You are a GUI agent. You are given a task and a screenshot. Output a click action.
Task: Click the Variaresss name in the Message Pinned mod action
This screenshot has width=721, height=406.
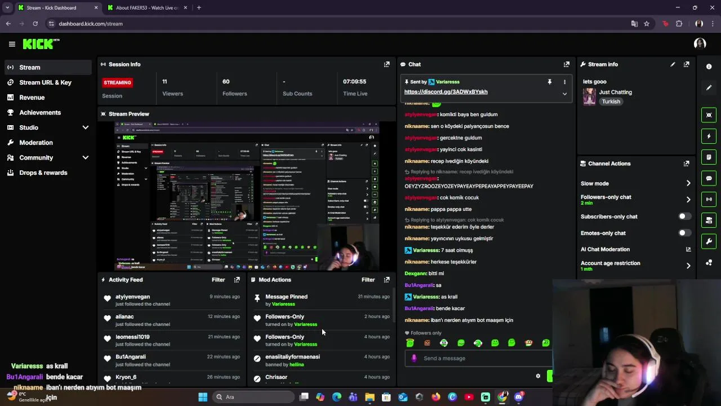coord(283,304)
